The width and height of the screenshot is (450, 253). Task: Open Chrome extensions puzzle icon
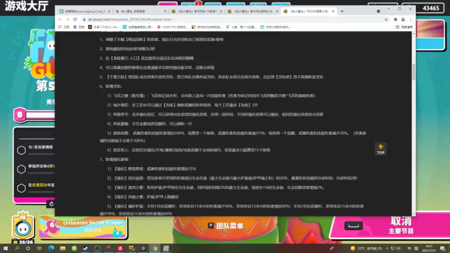click(x=395, y=20)
